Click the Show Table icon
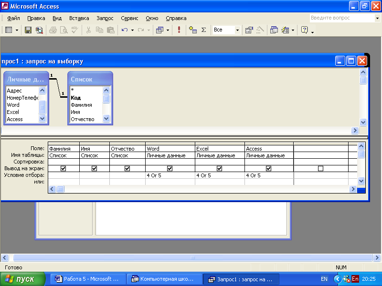 pyautogui.click(x=193, y=30)
